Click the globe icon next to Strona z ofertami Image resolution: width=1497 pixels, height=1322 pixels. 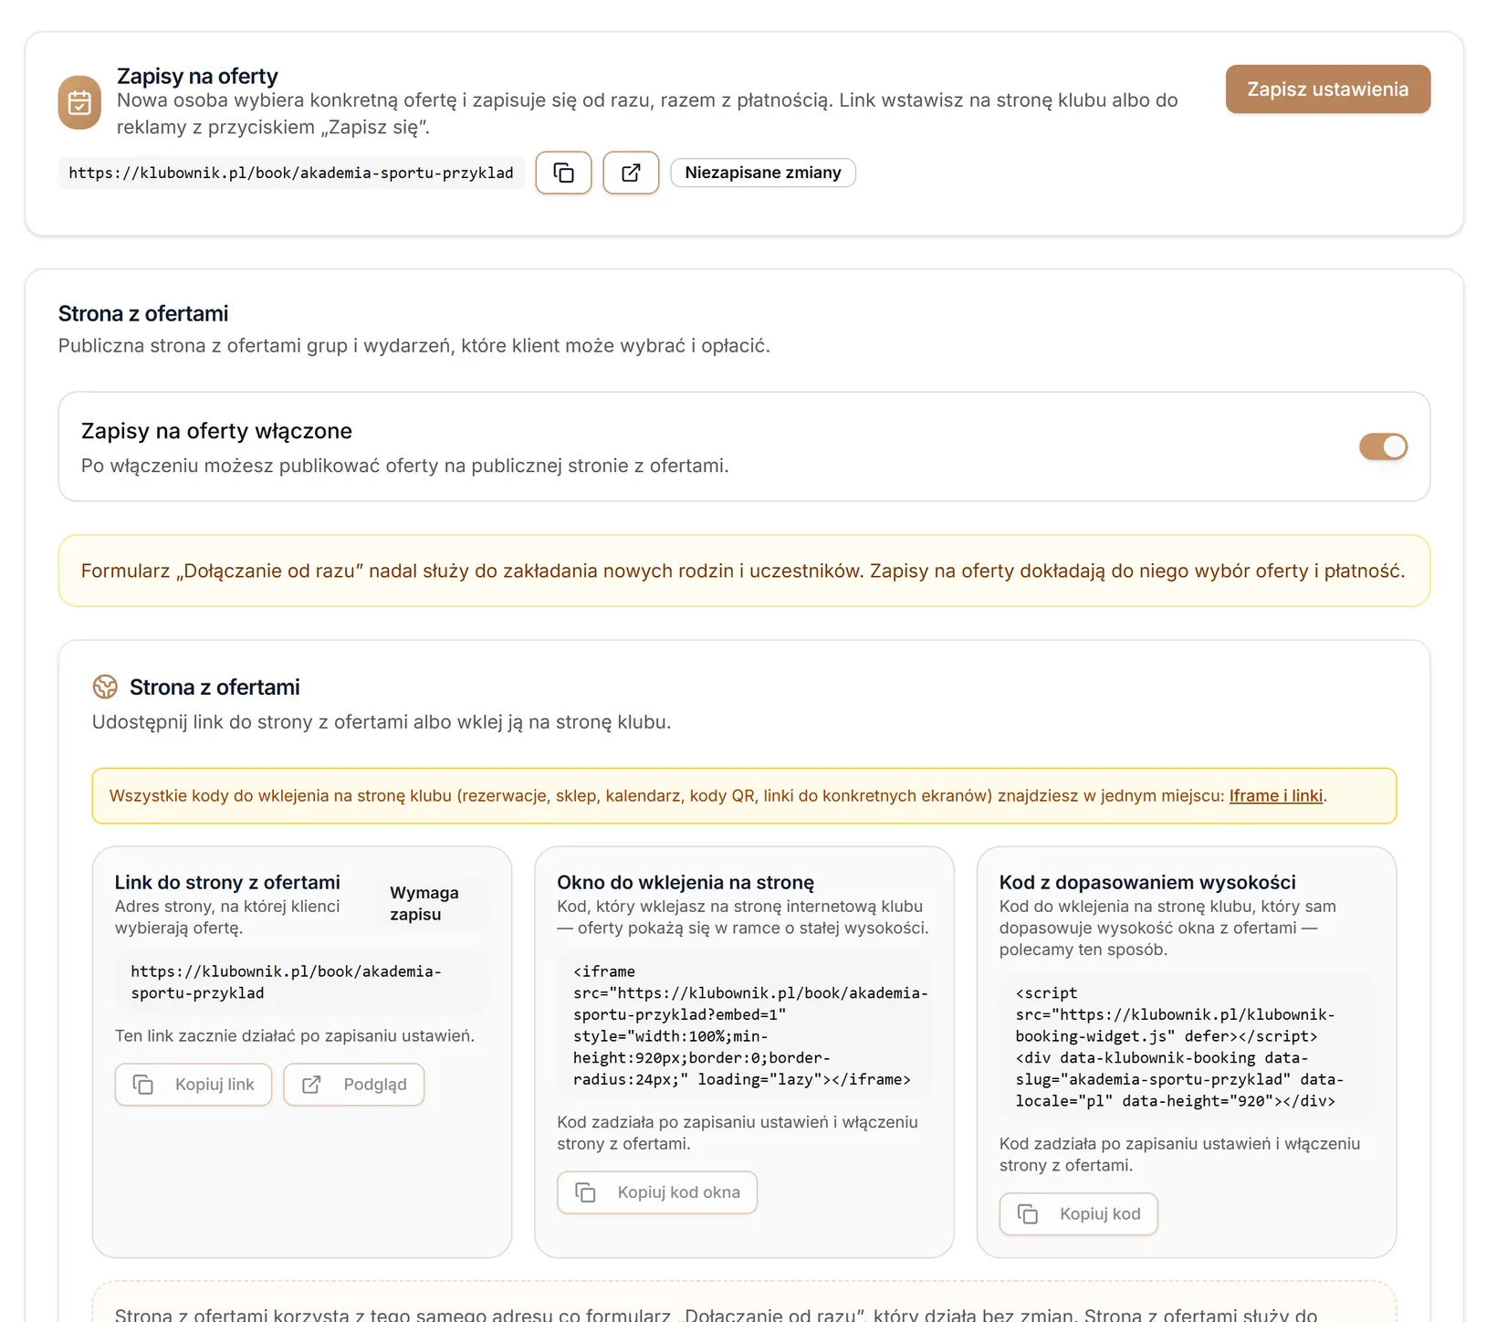click(x=105, y=687)
